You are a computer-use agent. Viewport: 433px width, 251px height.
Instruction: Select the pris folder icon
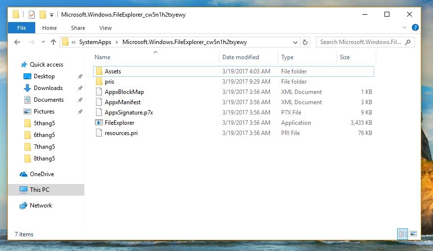pyautogui.click(x=99, y=81)
